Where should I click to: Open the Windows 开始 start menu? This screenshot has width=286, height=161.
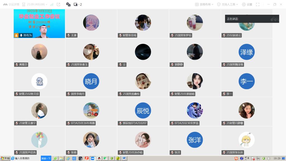pyautogui.click(x=5, y=158)
